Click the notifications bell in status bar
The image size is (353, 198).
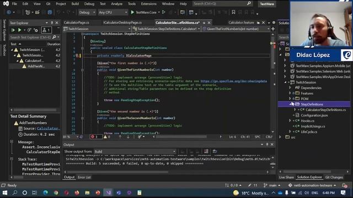tap(344, 185)
